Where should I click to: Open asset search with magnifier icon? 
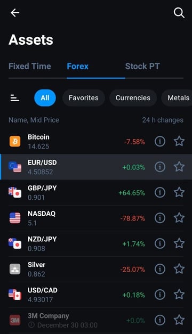pyautogui.click(x=179, y=13)
